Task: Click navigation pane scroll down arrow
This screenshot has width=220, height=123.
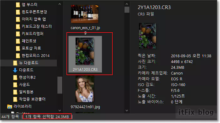Action: pos(60,110)
